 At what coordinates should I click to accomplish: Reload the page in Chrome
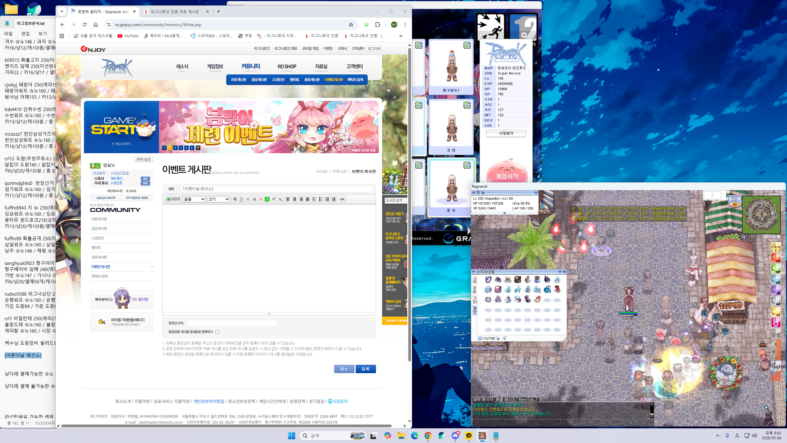[85, 25]
